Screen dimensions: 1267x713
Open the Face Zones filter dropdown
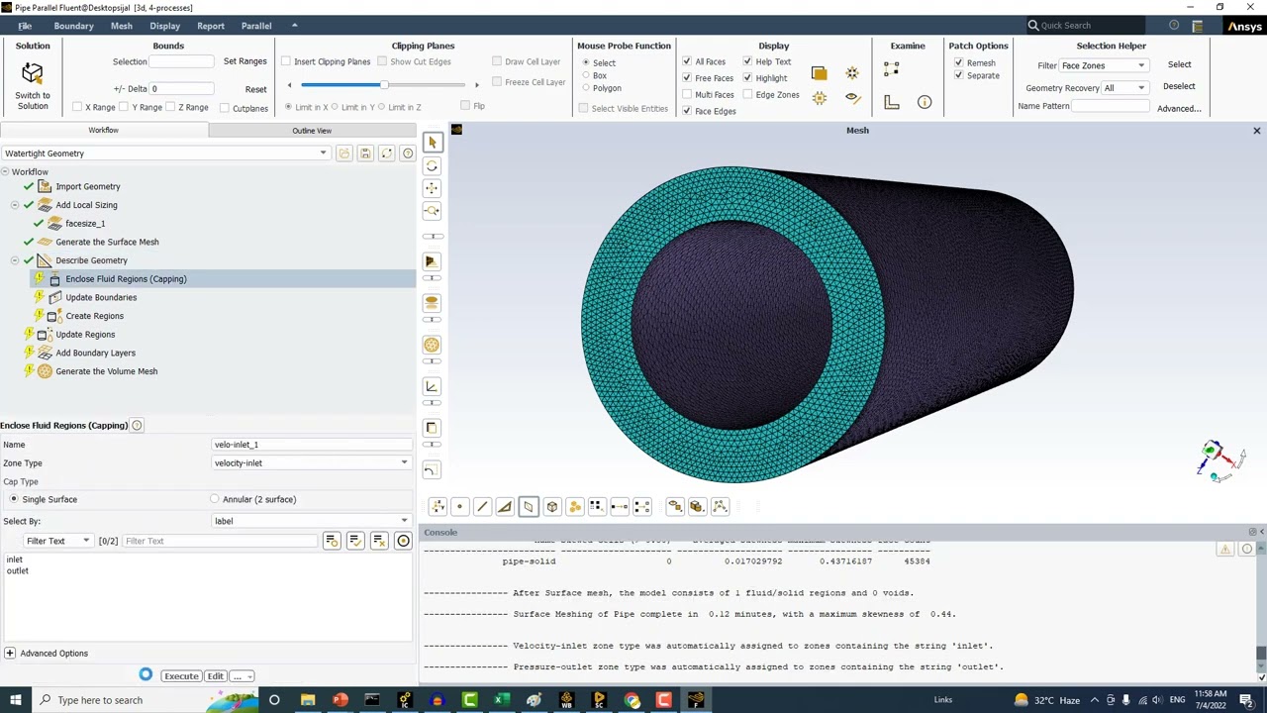pos(1103,65)
